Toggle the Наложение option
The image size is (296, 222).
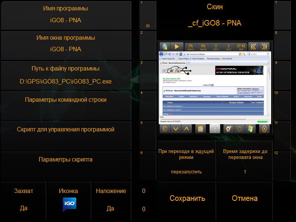coord(110,200)
